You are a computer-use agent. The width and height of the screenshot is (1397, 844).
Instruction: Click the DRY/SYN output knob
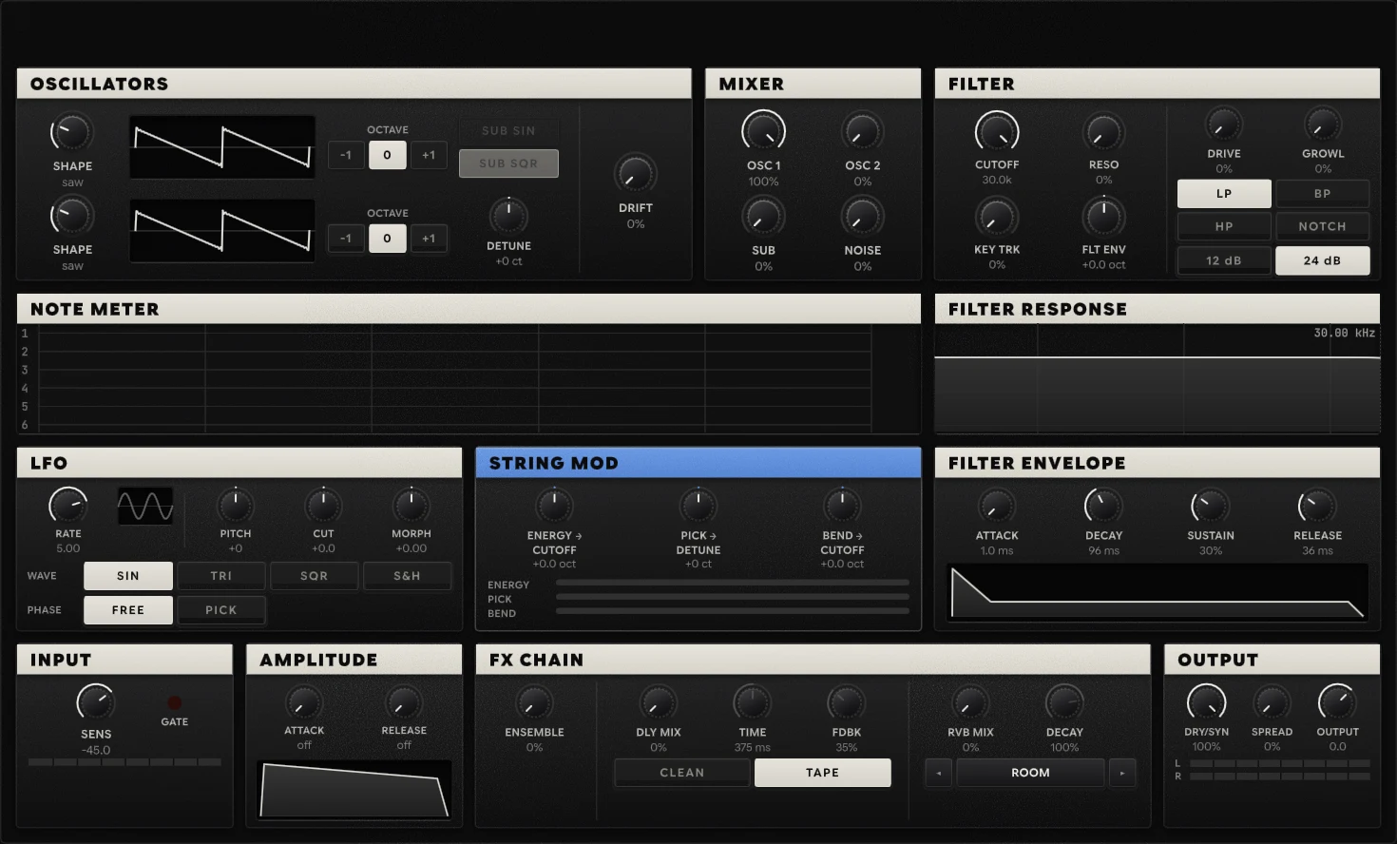(1206, 702)
